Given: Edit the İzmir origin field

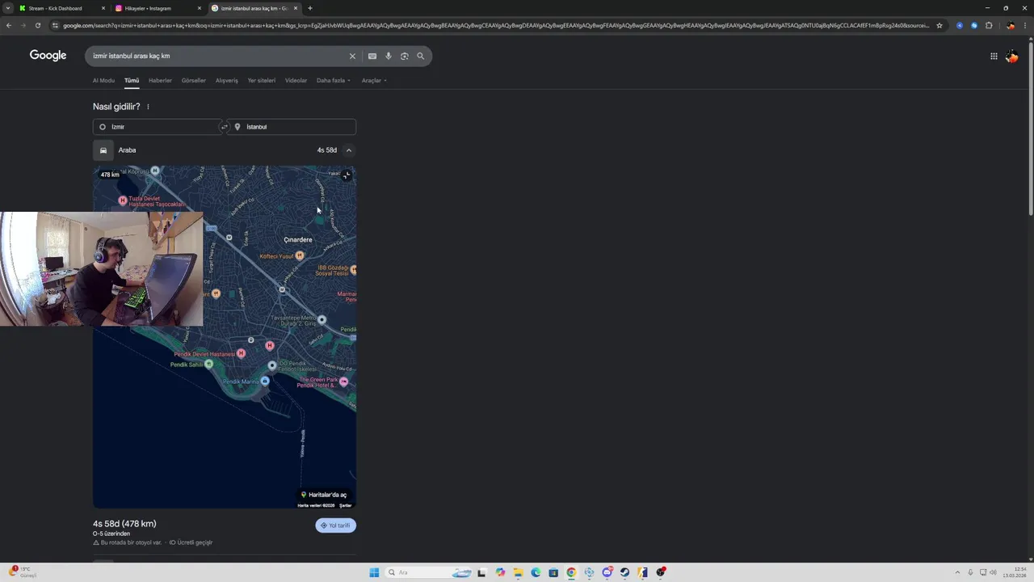Looking at the screenshot, I should (x=157, y=127).
